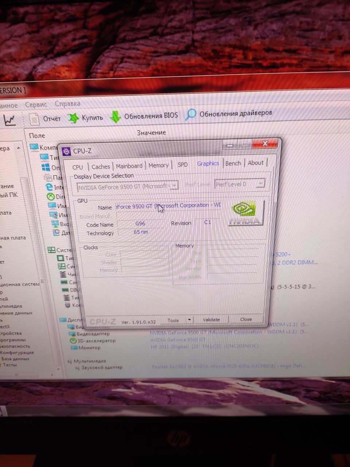Click the Обновления драйверов magnifier icon

click(x=191, y=115)
